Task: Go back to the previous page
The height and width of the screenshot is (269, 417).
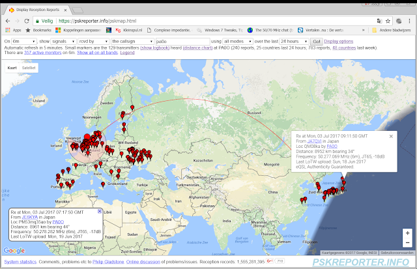Action: point(8,21)
